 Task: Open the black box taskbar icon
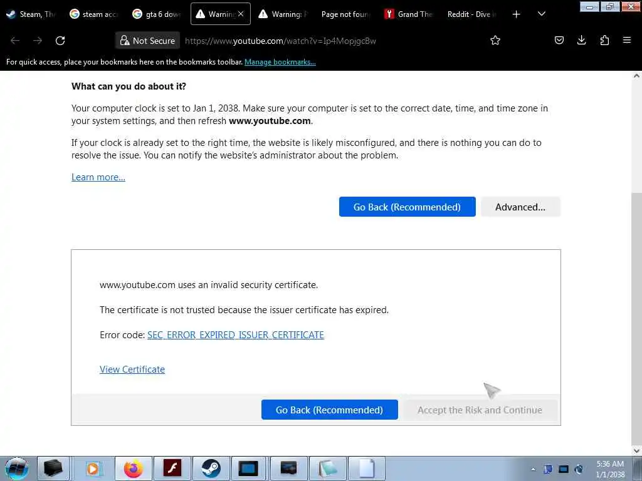[53, 468]
